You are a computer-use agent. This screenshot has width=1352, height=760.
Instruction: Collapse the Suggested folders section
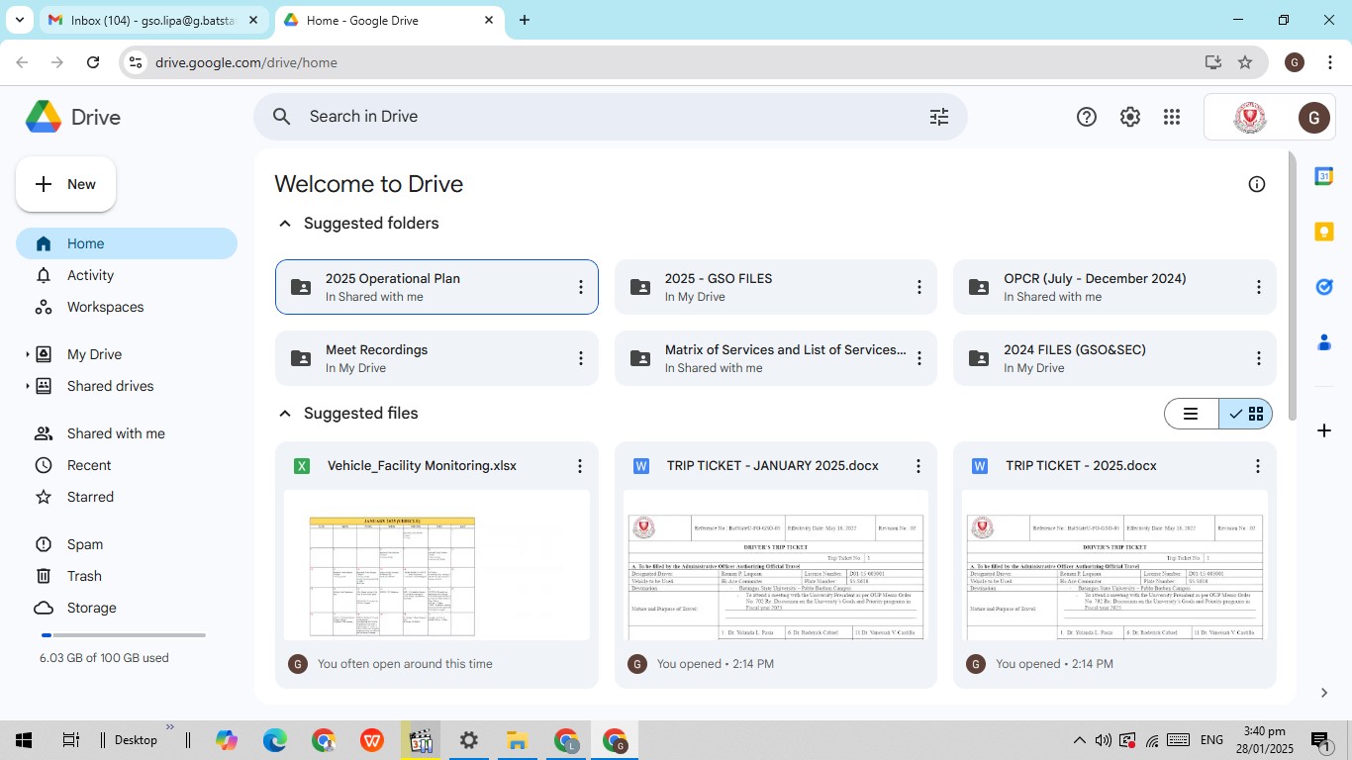[x=285, y=224]
